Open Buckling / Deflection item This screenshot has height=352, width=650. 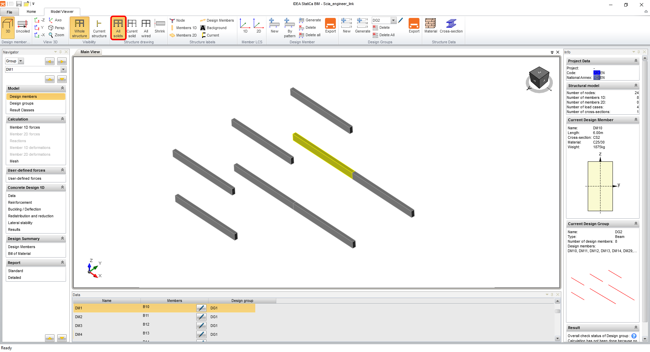point(24,209)
